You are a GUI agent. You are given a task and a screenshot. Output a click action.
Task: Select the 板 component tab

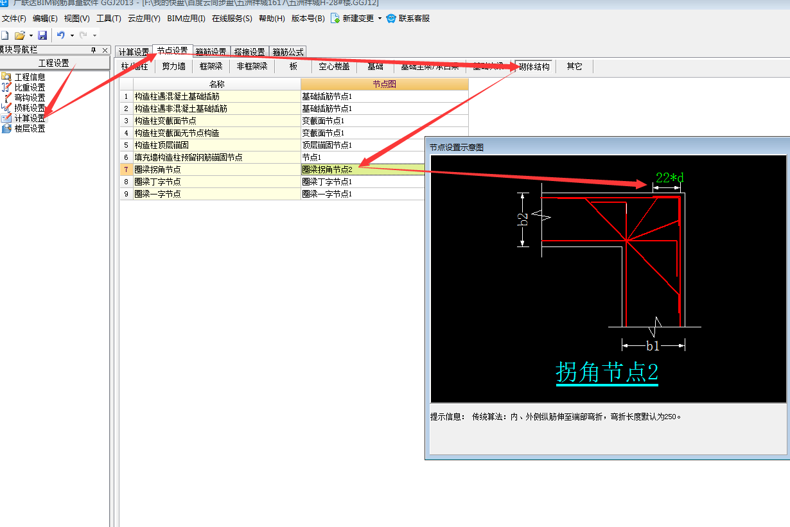point(293,66)
